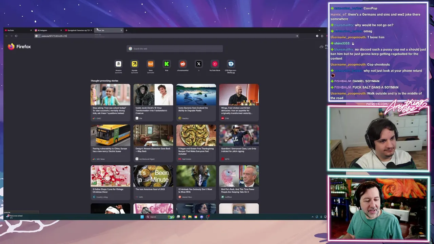Click the Search the web box
434x244 pixels.
click(175, 48)
